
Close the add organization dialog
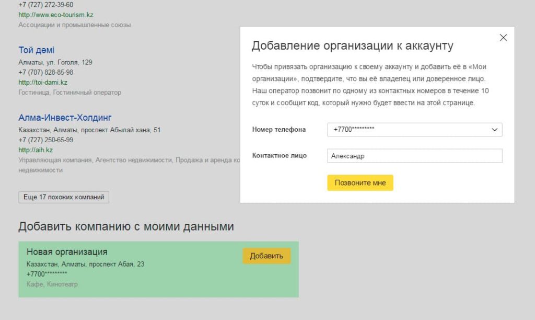[x=503, y=38]
